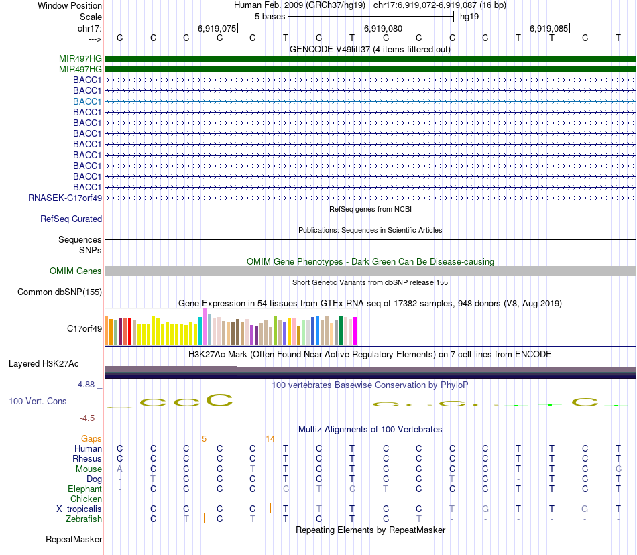Click the faded A base in Mouse row
The width and height of the screenshot is (637, 555).
[119, 469]
